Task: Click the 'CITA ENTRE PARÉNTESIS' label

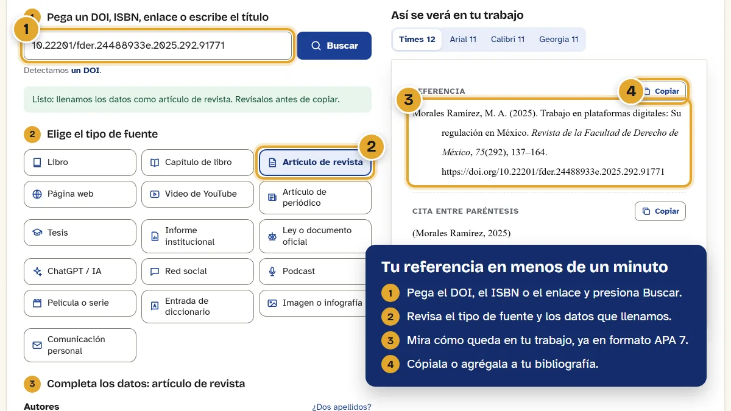Action: coord(465,211)
